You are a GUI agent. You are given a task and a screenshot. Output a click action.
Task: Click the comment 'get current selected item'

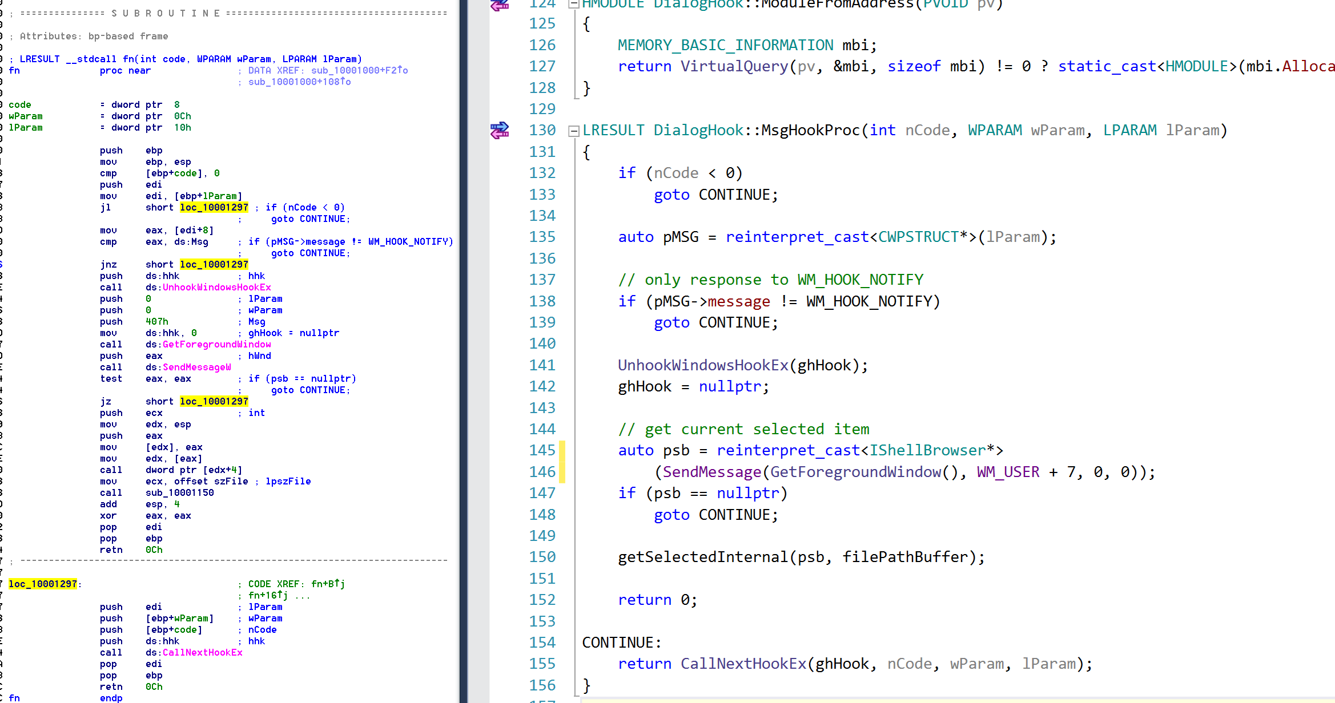point(744,429)
